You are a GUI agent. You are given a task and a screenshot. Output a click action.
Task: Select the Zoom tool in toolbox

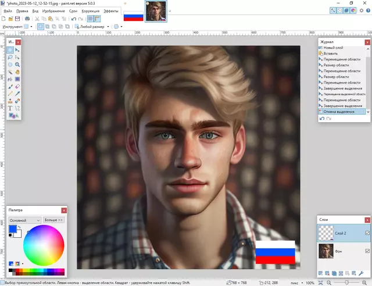coord(17,65)
